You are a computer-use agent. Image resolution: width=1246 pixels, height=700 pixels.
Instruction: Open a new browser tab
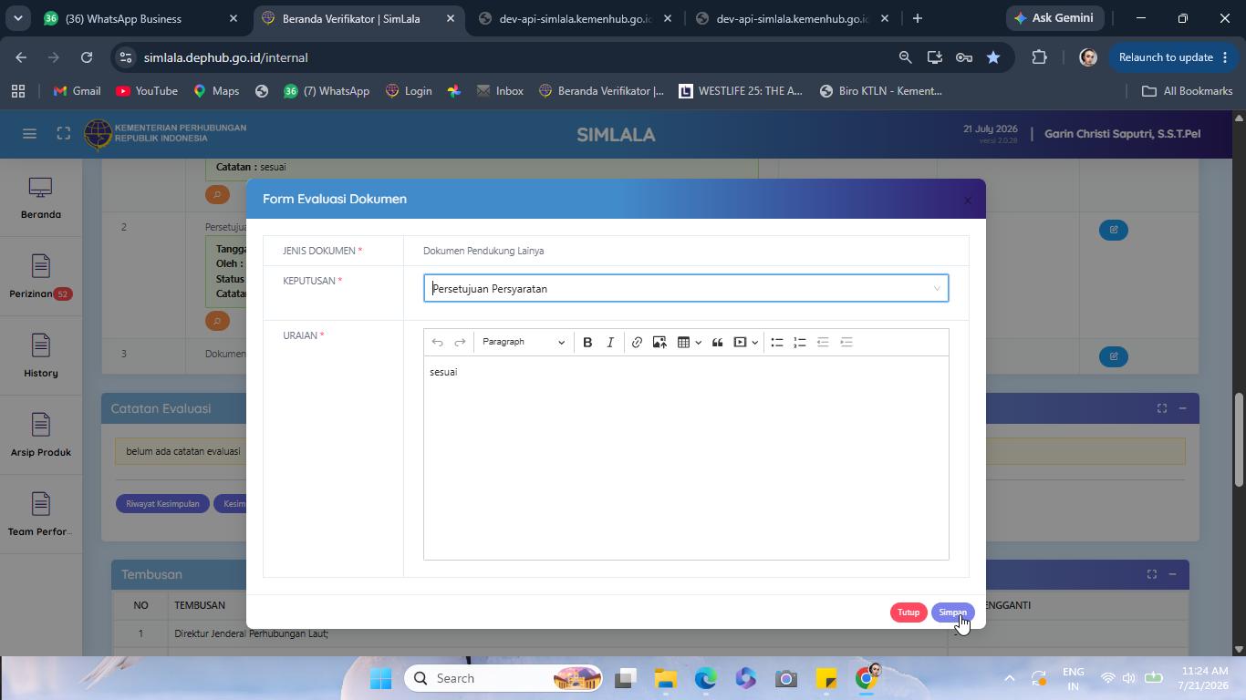tap(918, 18)
